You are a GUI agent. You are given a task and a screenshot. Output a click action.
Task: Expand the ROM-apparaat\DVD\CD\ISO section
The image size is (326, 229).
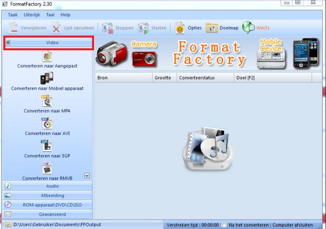pos(48,205)
